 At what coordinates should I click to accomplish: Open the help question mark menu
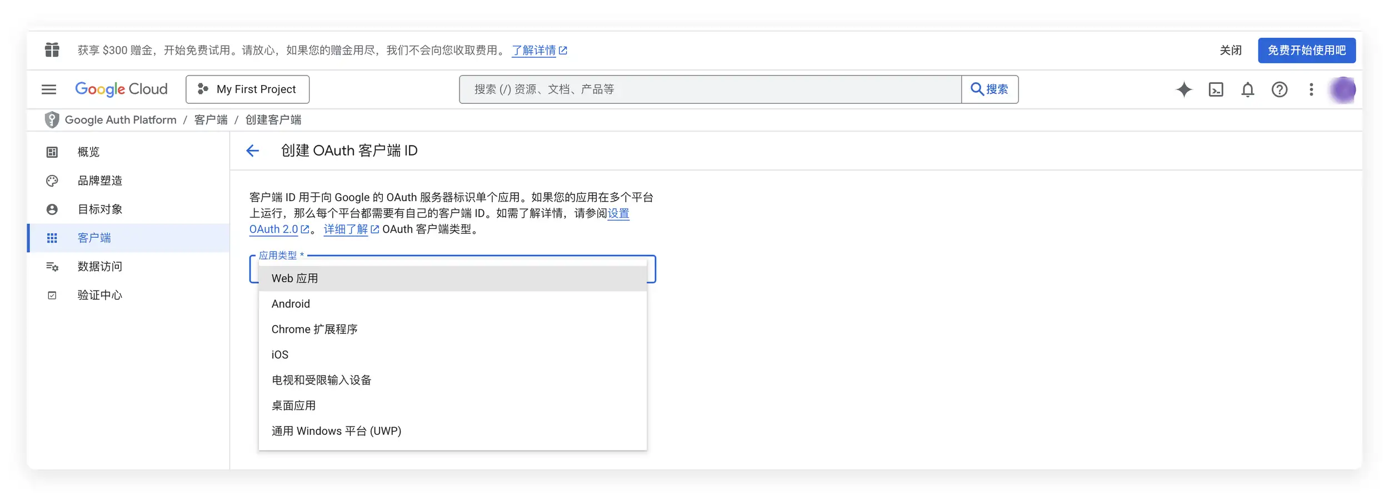click(1280, 89)
